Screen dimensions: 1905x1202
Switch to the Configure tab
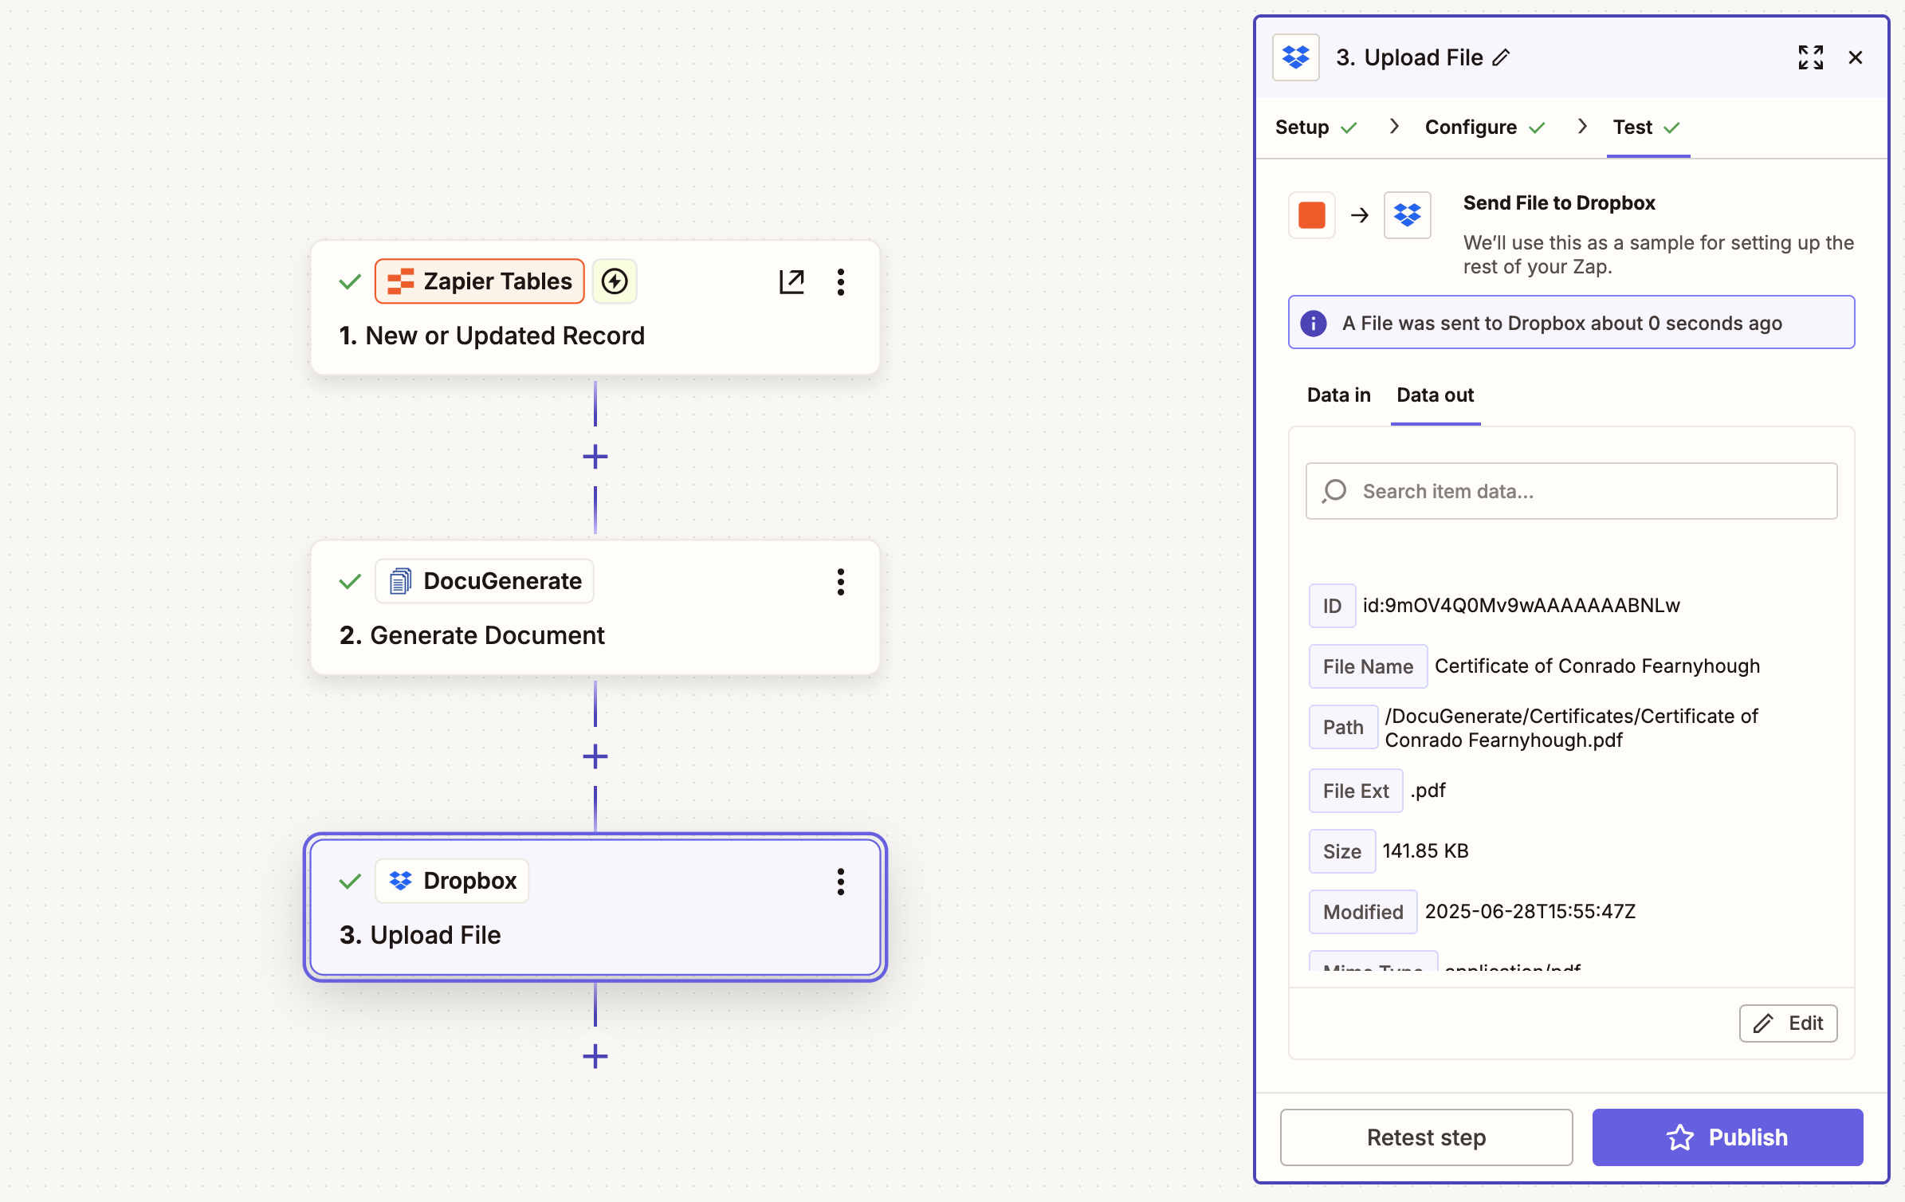(1485, 128)
